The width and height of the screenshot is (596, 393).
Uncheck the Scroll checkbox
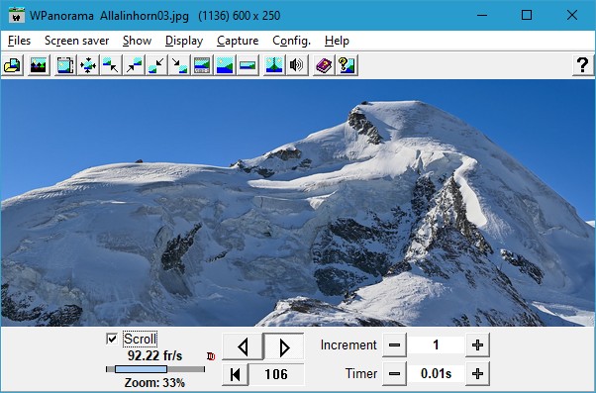pos(112,339)
